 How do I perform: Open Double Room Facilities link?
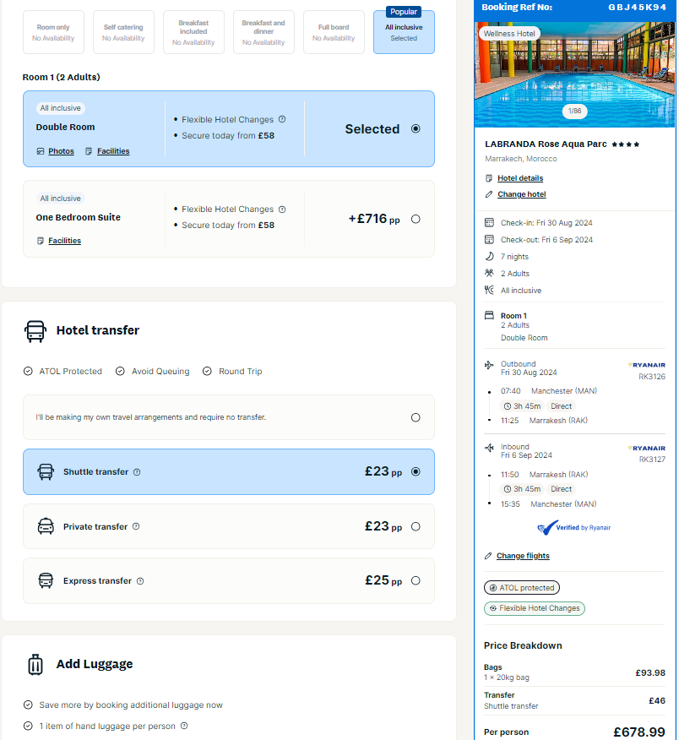(113, 151)
